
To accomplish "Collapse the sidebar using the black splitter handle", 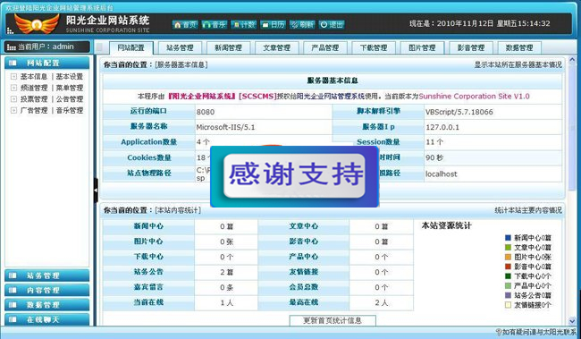I will tap(96, 190).
